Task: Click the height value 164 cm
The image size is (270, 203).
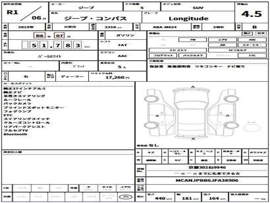Action: pyautogui.click(x=217, y=198)
